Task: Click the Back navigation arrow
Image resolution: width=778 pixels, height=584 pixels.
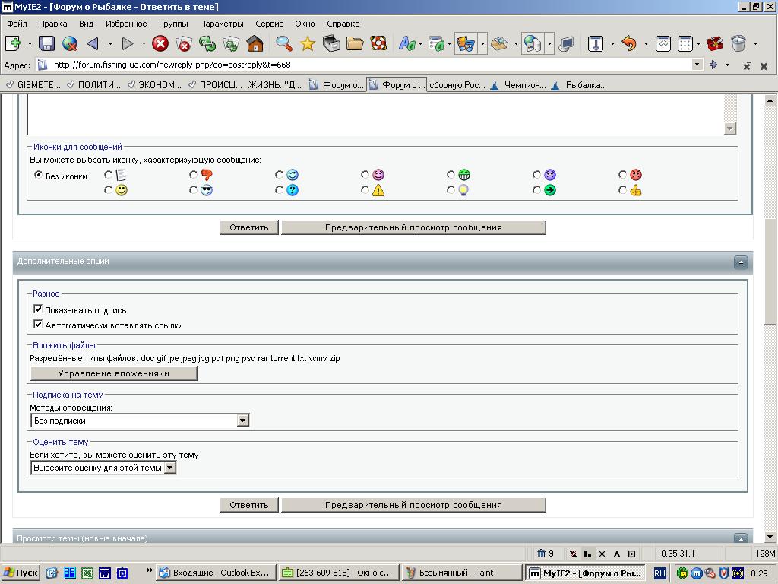Action: point(93,43)
